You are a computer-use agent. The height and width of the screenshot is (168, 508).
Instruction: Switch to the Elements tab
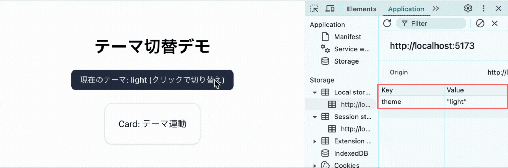361,9
